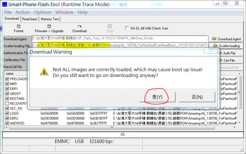Click the Format toolbar icon

(18, 26)
